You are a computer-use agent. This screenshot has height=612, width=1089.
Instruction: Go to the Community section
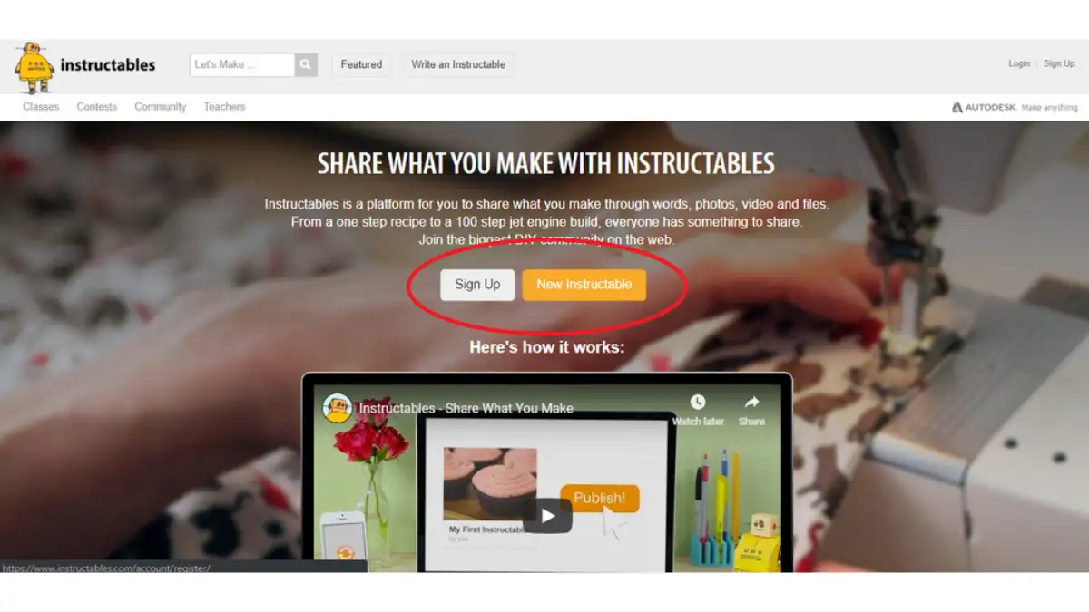[160, 107]
